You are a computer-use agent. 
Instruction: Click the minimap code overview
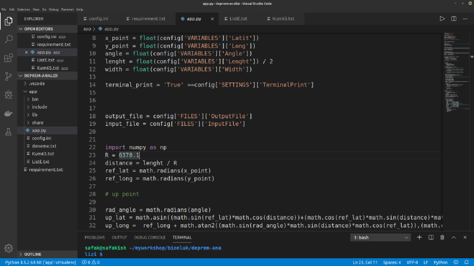(x=457, y=72)
